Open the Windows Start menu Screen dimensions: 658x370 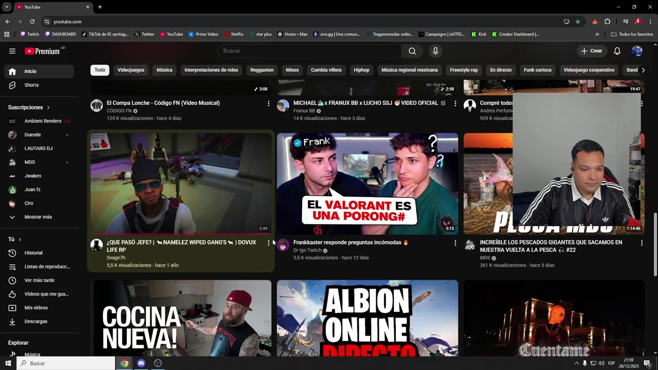[x=8, y=363]
